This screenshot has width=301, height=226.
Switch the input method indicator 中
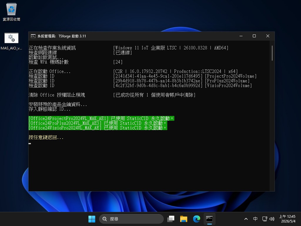click(255, 219)
